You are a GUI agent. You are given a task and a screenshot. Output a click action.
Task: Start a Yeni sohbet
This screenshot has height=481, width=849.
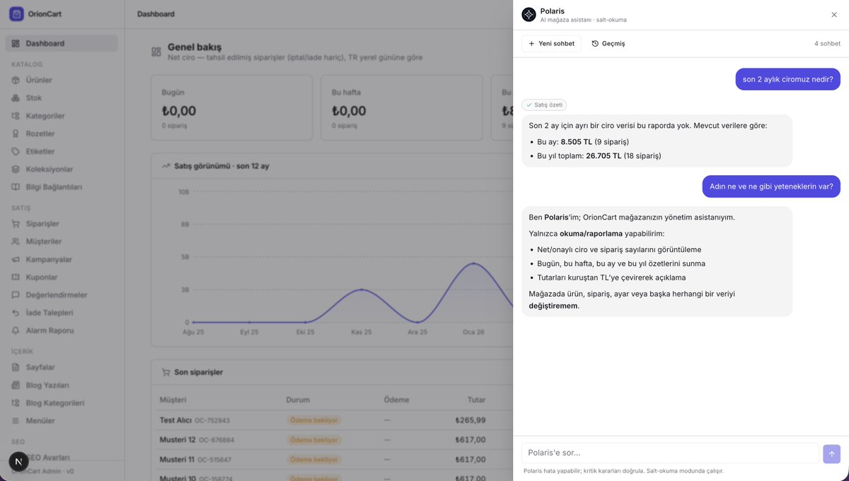click(551, 44)
